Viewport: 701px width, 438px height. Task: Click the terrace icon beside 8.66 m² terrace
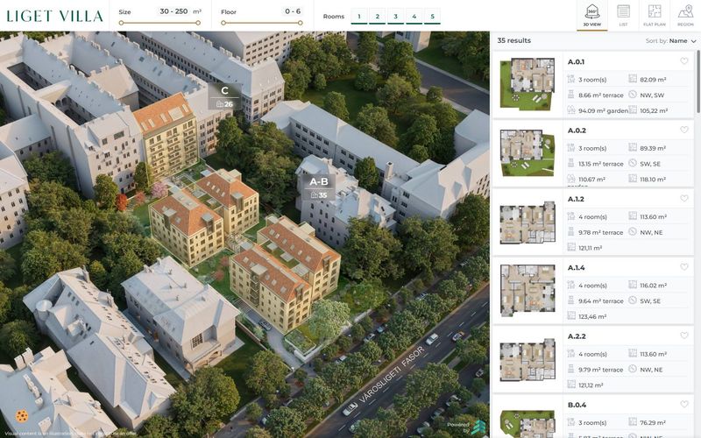[x=571, y=95]
